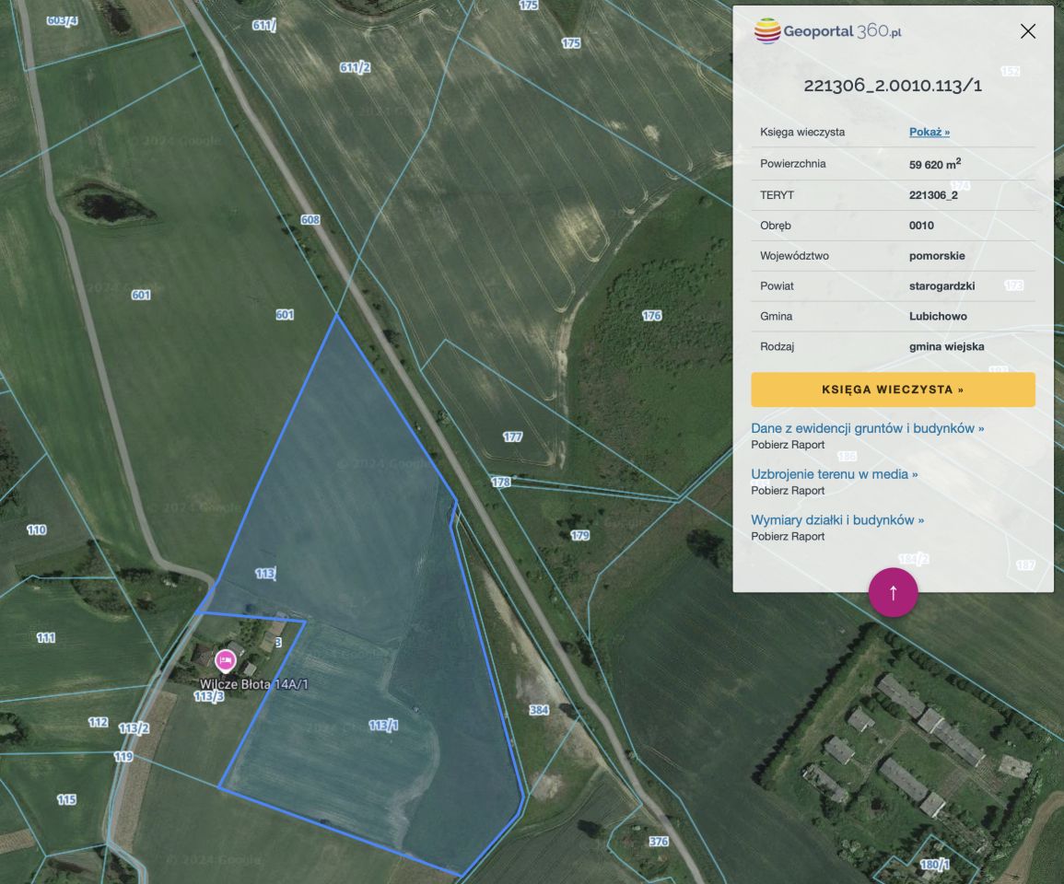Click the Wilcze Błota 14A/1 place label
This screenshot has width=1064, height=884.
(x=253, y=684)
